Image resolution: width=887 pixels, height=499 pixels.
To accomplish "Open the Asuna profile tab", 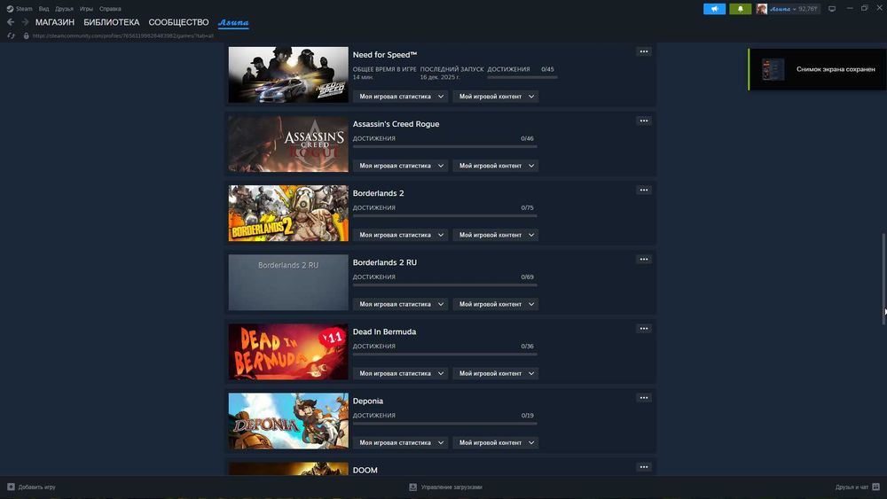I will pyautogui.click(x=233, y=22).
